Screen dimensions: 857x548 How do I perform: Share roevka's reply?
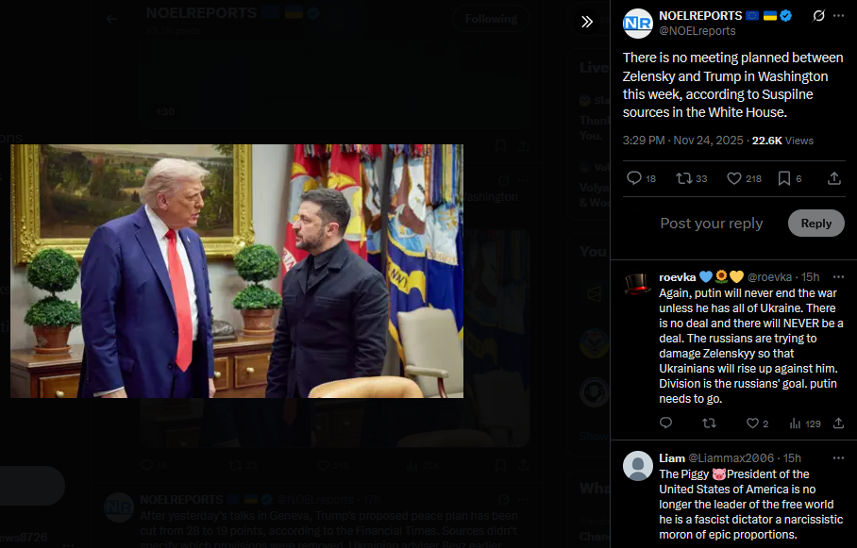pyautogui.click(x=838, y=423)
